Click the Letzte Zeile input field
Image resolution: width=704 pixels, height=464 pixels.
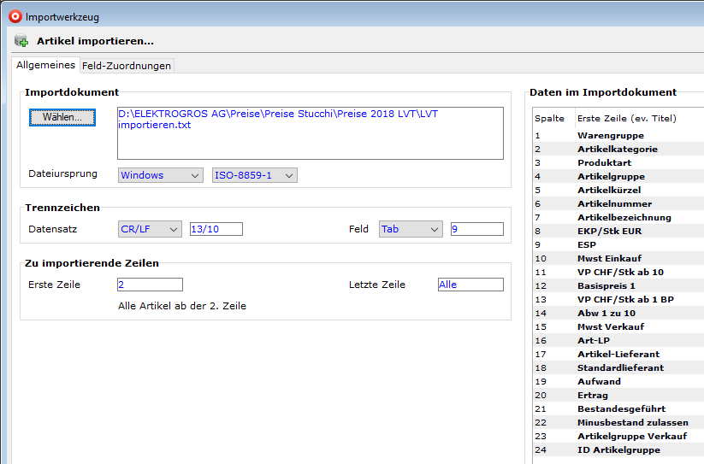pos(470,285)
